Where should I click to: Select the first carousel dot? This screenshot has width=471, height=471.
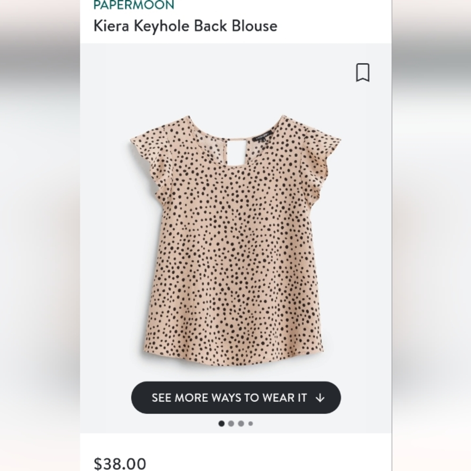tap(221, 423)
